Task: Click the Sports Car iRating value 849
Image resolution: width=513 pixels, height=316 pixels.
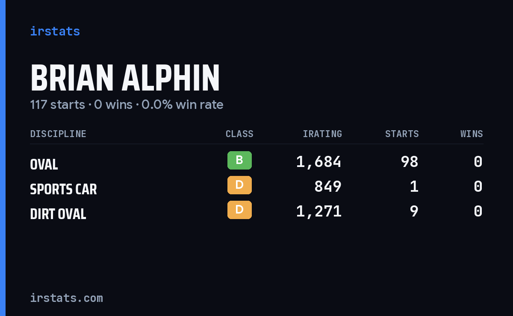Action: pos(328,187)
